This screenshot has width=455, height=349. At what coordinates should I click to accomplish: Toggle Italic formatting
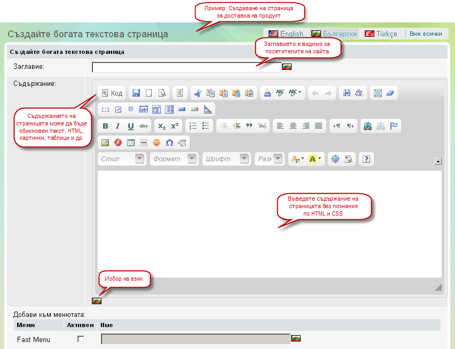coord(118,126)
